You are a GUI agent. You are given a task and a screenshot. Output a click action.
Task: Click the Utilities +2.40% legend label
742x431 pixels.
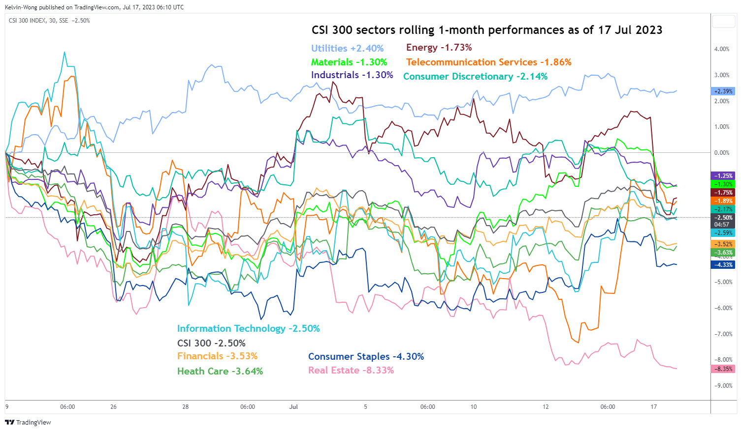[x=347, y=48]
